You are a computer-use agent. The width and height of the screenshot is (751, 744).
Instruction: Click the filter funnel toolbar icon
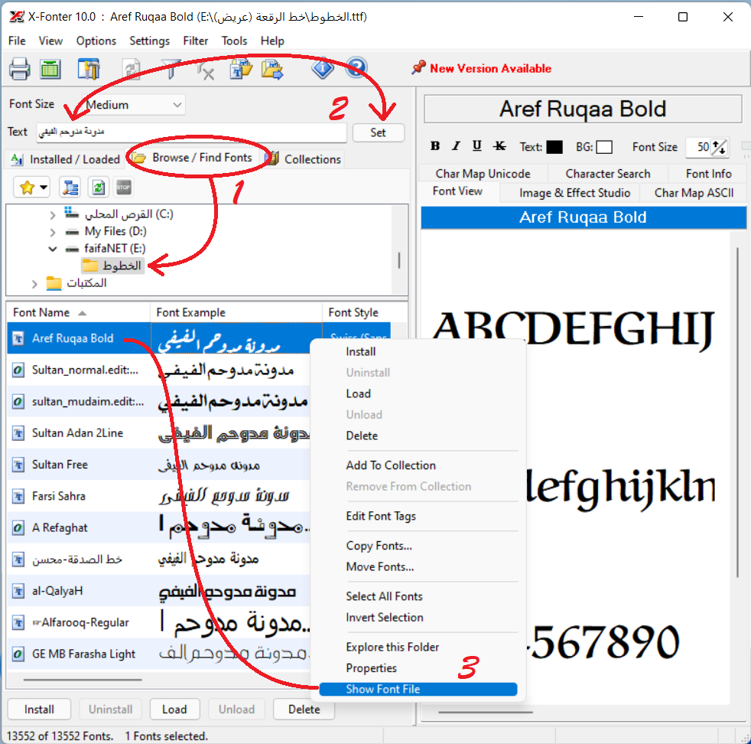(x=171, y=69)
